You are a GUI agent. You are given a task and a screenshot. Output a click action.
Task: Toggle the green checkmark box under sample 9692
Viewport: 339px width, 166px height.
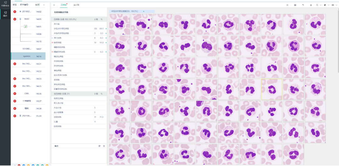click(26, 27)
